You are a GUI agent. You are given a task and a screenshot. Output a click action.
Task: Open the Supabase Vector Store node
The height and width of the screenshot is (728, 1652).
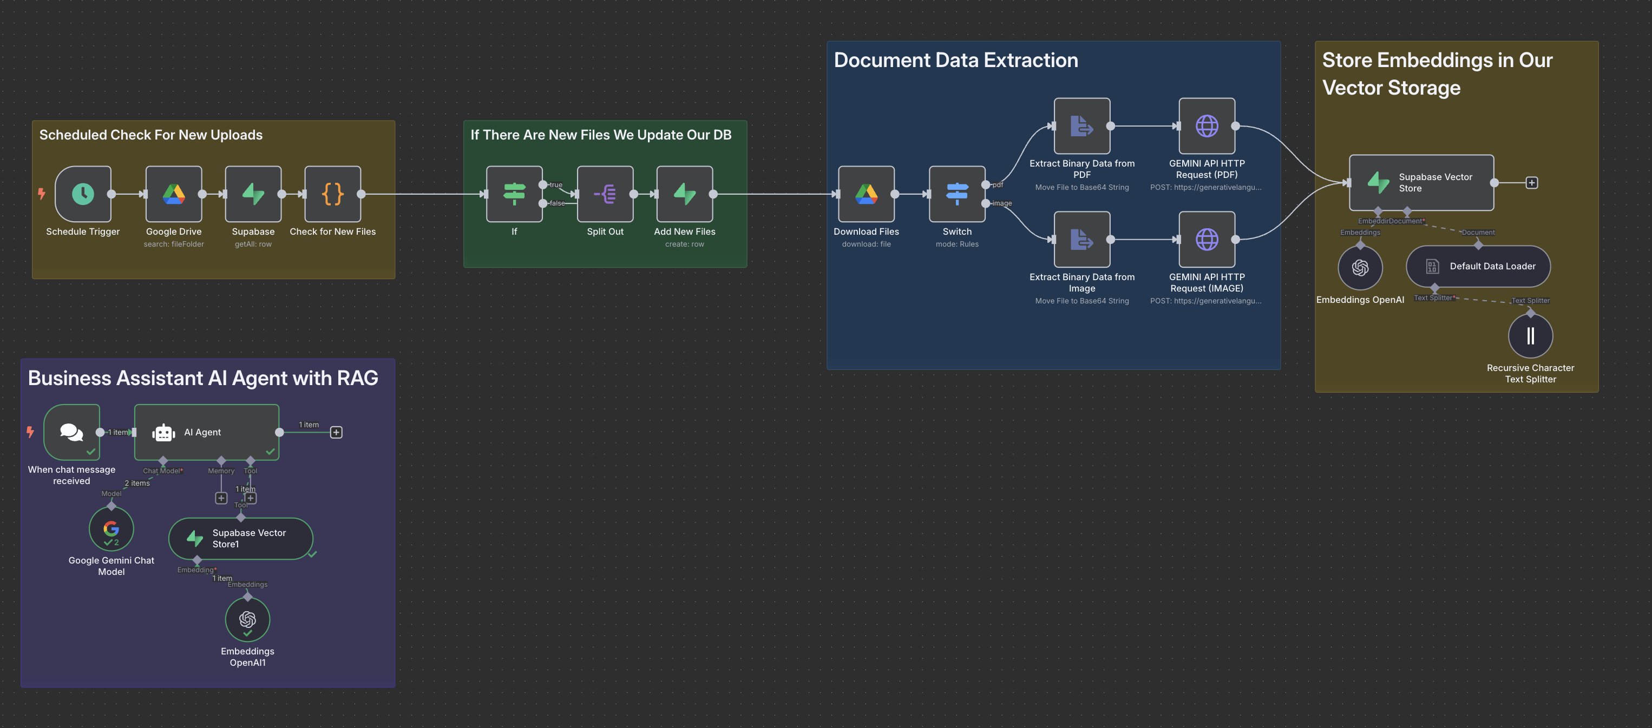pyautogui.click(x=1422, y=183)
